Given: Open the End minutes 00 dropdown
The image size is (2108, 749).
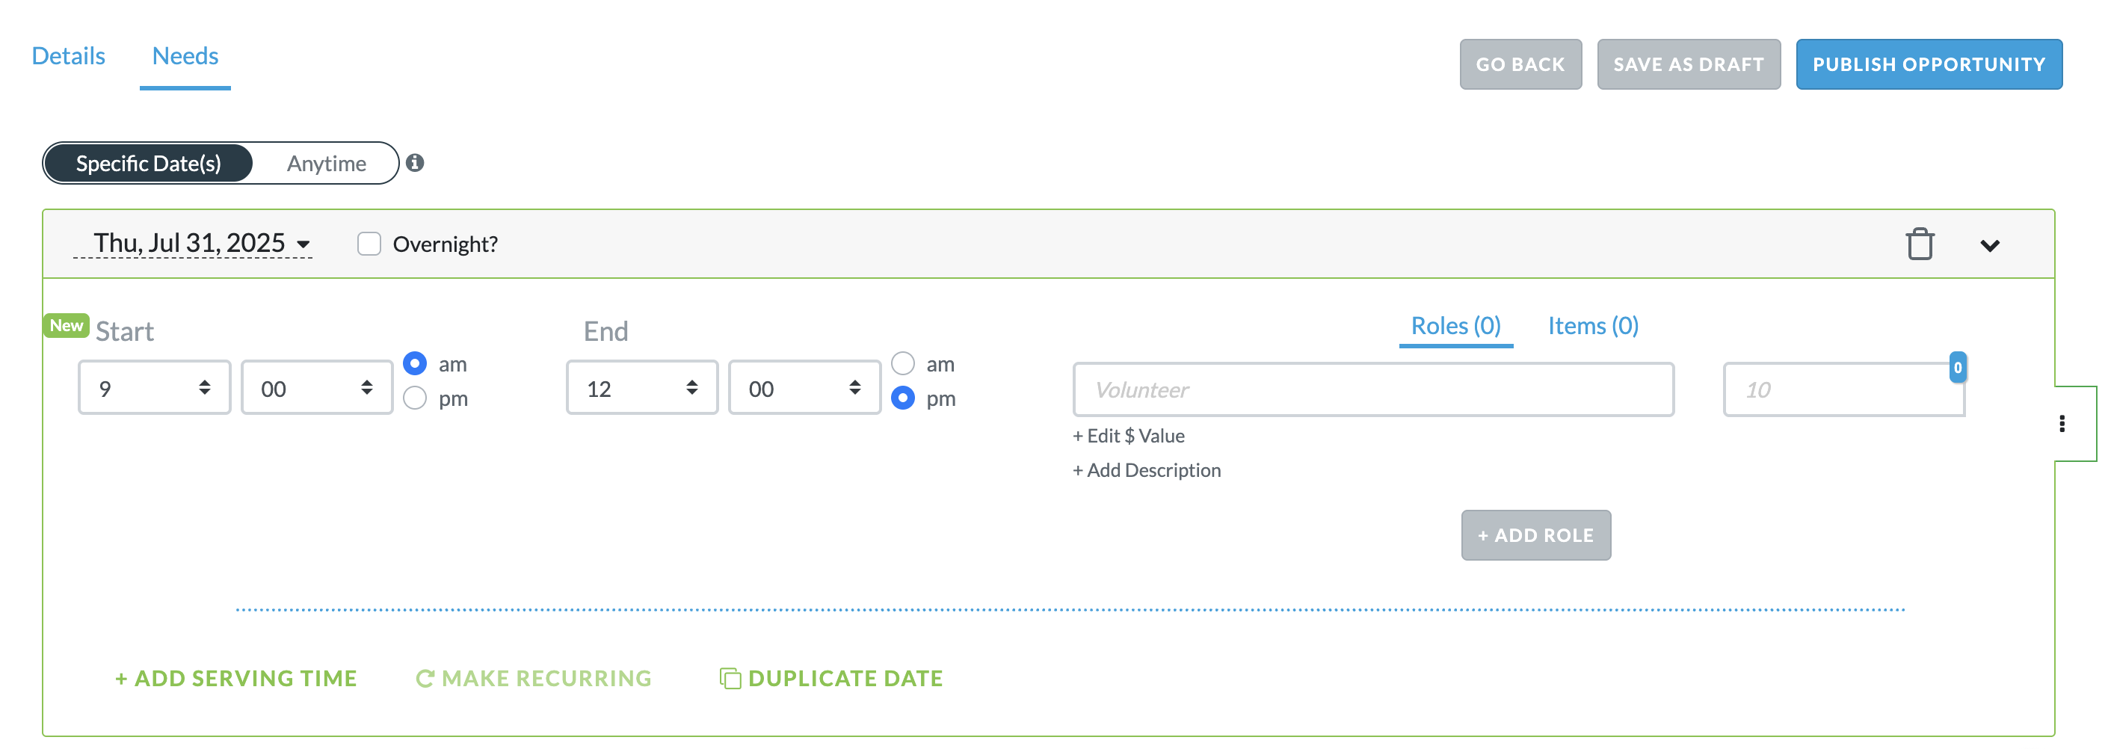Looking at the screenshot, I should pos(804,388).
